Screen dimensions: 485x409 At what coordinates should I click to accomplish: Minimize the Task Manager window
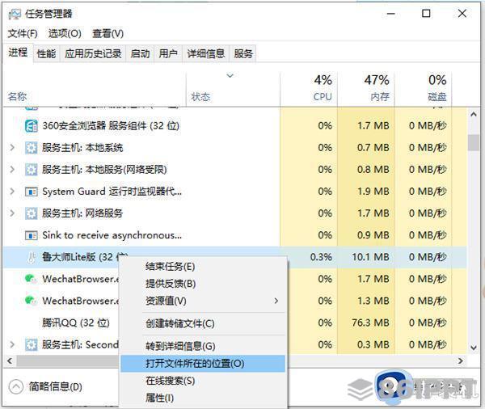[x=391, y=14]
